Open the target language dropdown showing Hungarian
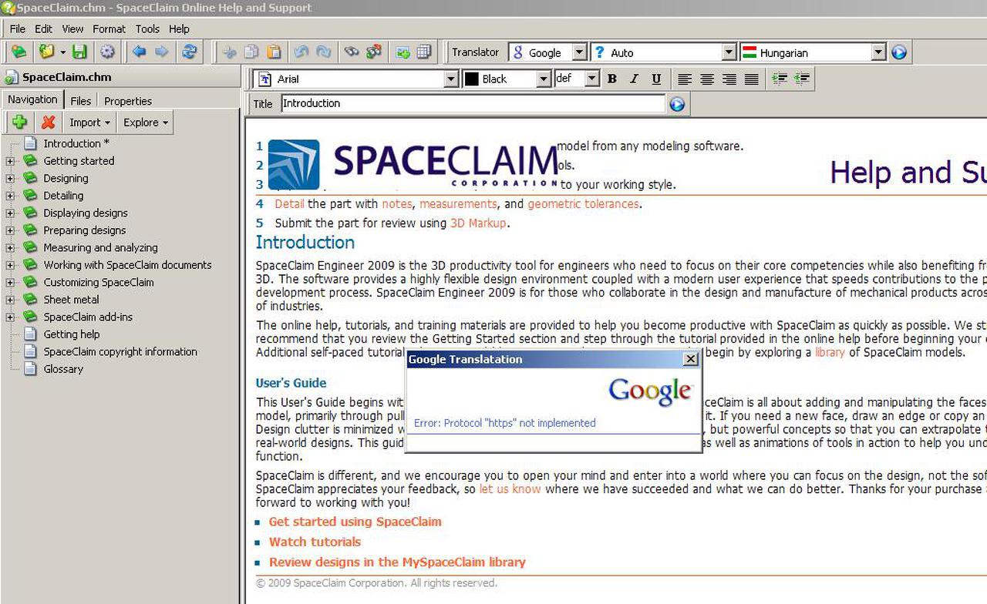The width and height of the screenshot is (987, 604). pyautogui.click(x=878, y=52)
